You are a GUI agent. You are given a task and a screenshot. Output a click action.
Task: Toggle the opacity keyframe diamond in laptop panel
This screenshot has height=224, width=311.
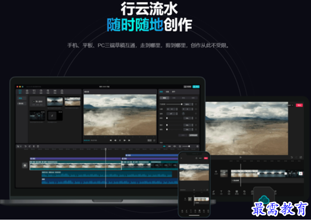(x=196, y=104)
